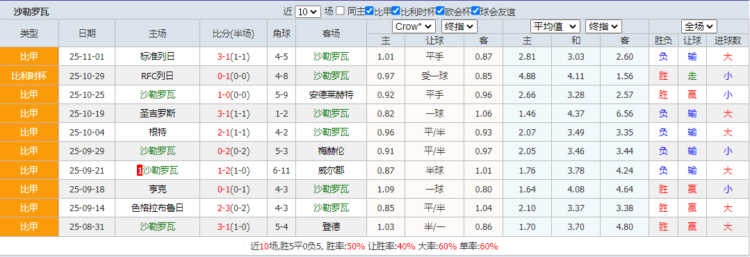
Task: Click the 标准列日 home team link
Action: 157,57
